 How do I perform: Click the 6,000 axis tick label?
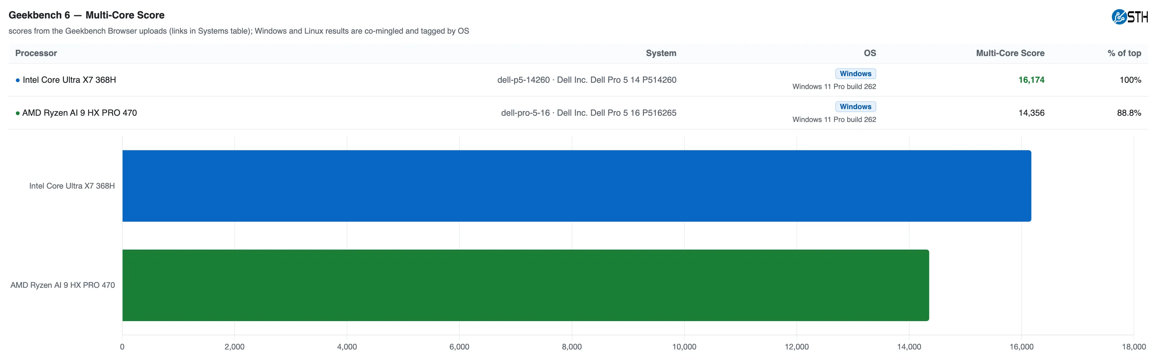pyautogui.click(x=459, y=347)
